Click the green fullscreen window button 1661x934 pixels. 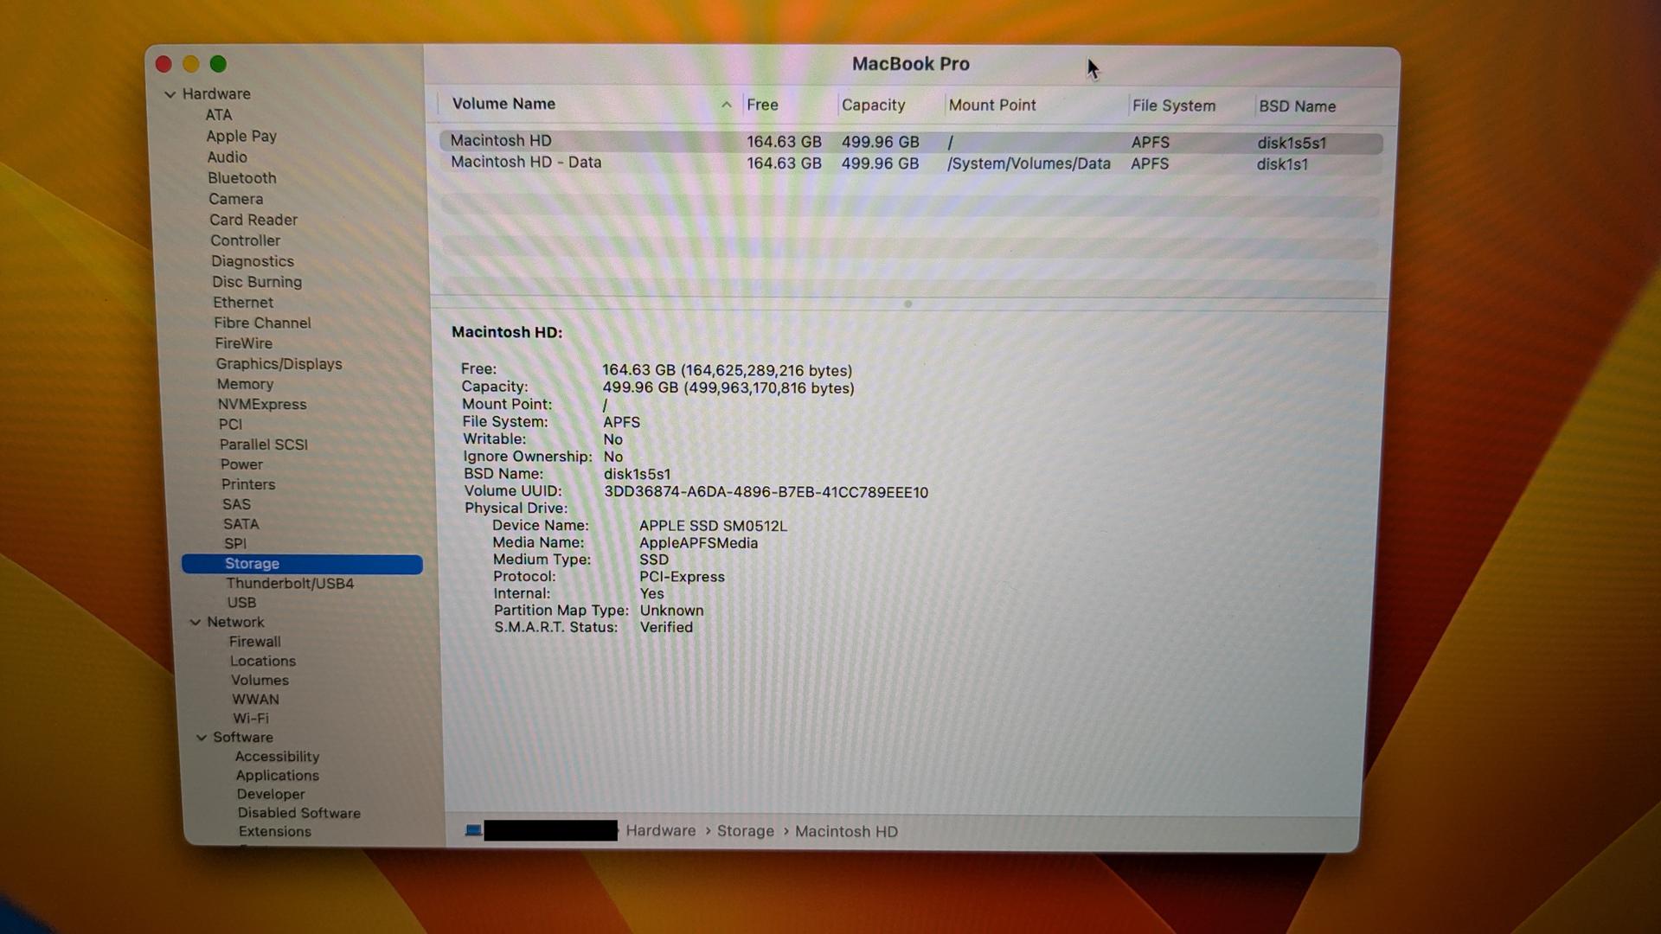tap(218, 64)
